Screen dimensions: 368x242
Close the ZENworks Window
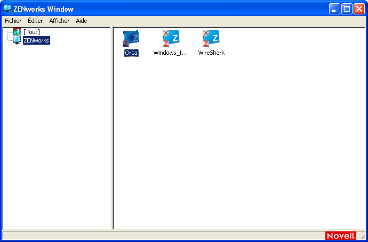click(x=359, y=9)
